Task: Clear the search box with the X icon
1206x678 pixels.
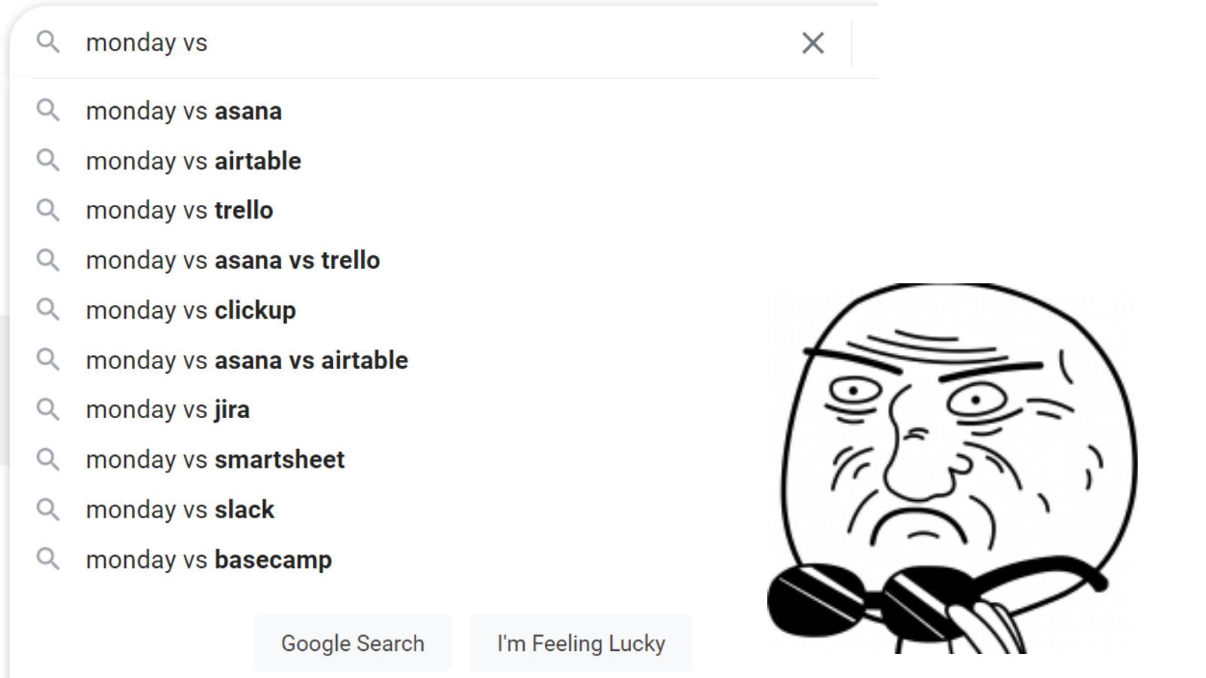Action: point(813,43)
